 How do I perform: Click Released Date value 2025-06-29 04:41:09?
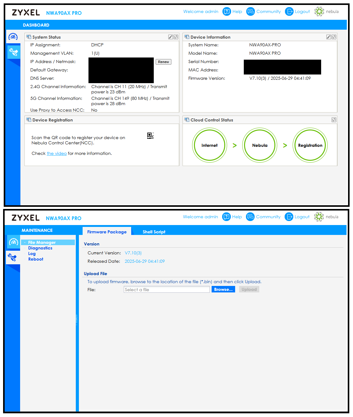click(x=144, y=261)
